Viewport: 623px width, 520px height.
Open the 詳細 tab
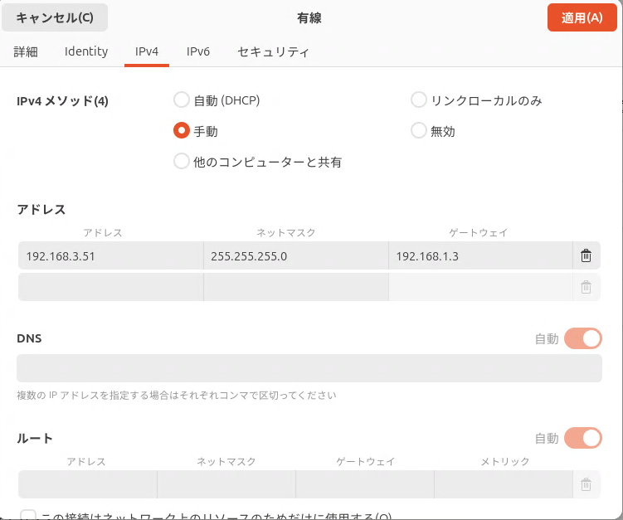(26, 51)
